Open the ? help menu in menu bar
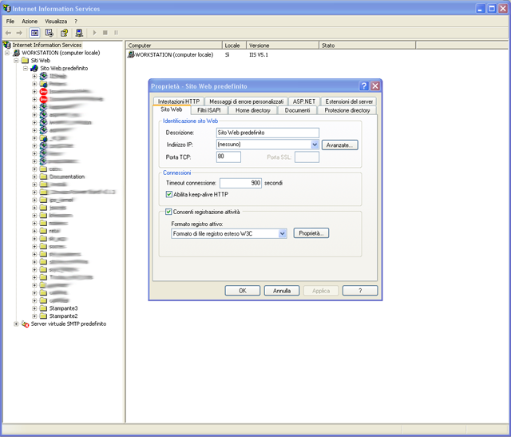Screen dimensions: 511x437 [x=76, y=22]
